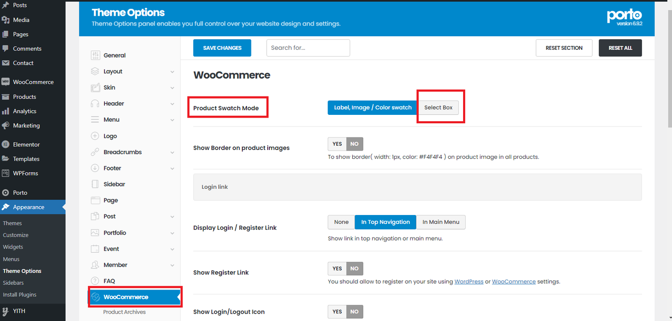Open Themes under Appearance

point(13,223)
